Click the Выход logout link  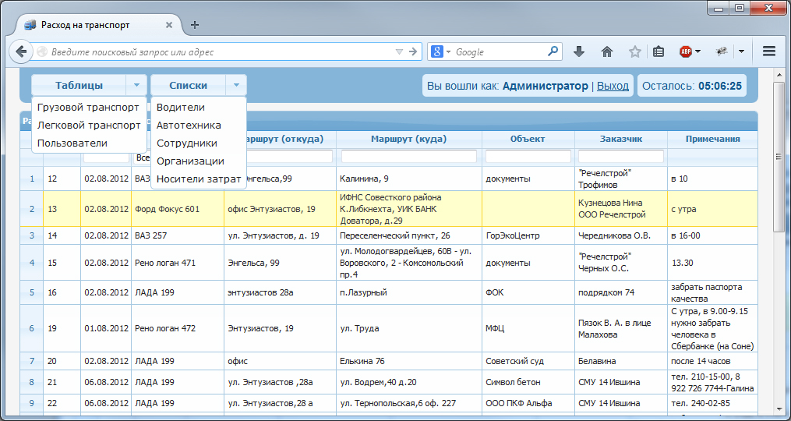click(x=613, y=86)
